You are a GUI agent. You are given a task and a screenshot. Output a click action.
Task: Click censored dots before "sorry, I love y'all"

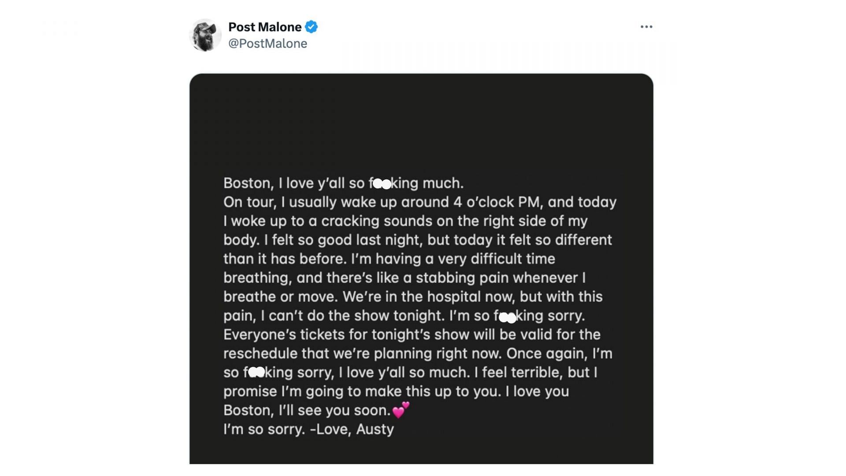[257, 372]
